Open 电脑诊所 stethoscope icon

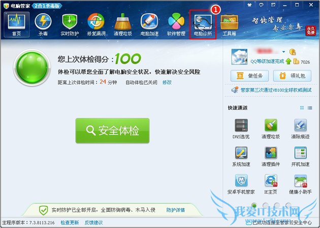[x=203, y=25]
